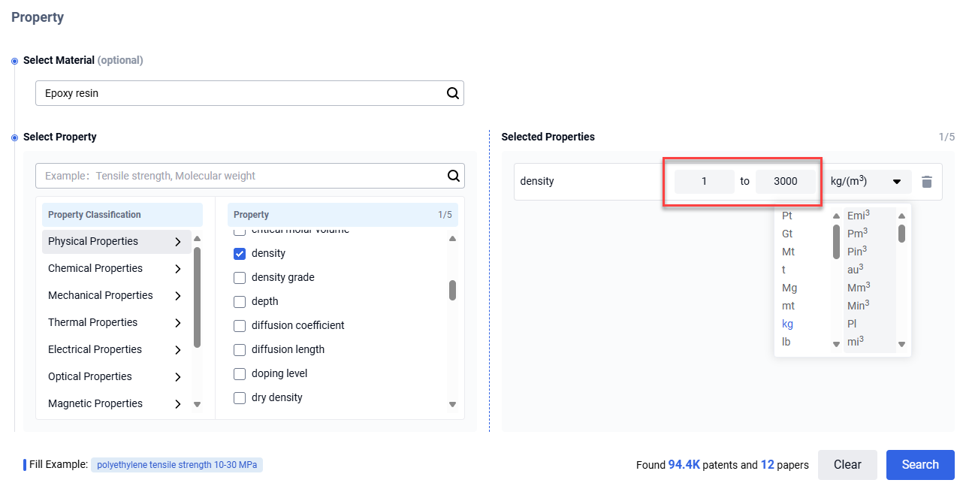963x492 pixels.
Task: Delete the density property with trash icon
Action: coord(927,182)
